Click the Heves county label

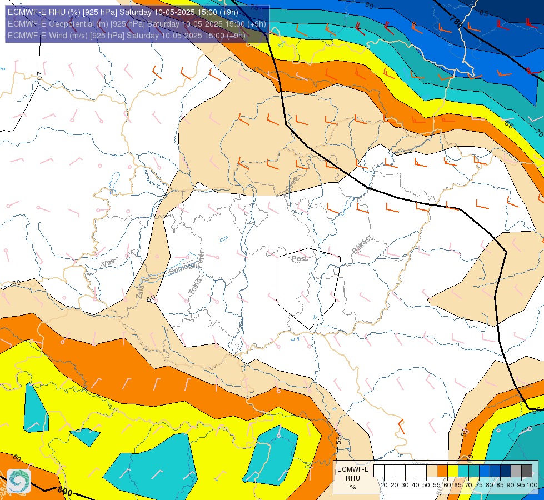291,187
